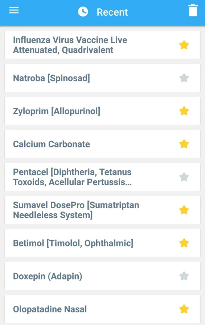
Task: Unstar Betimol [Timolol, Ophthalmic]
Action: point(184,243)
